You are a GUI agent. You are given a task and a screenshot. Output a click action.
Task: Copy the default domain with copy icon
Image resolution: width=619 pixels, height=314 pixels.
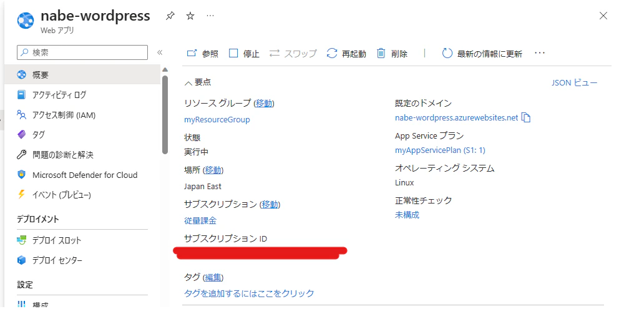point(526,118)
